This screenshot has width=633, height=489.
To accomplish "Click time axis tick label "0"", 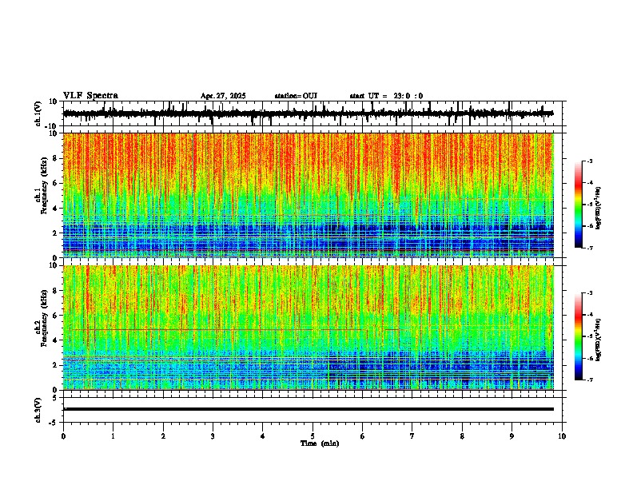I will pos(63,436).
